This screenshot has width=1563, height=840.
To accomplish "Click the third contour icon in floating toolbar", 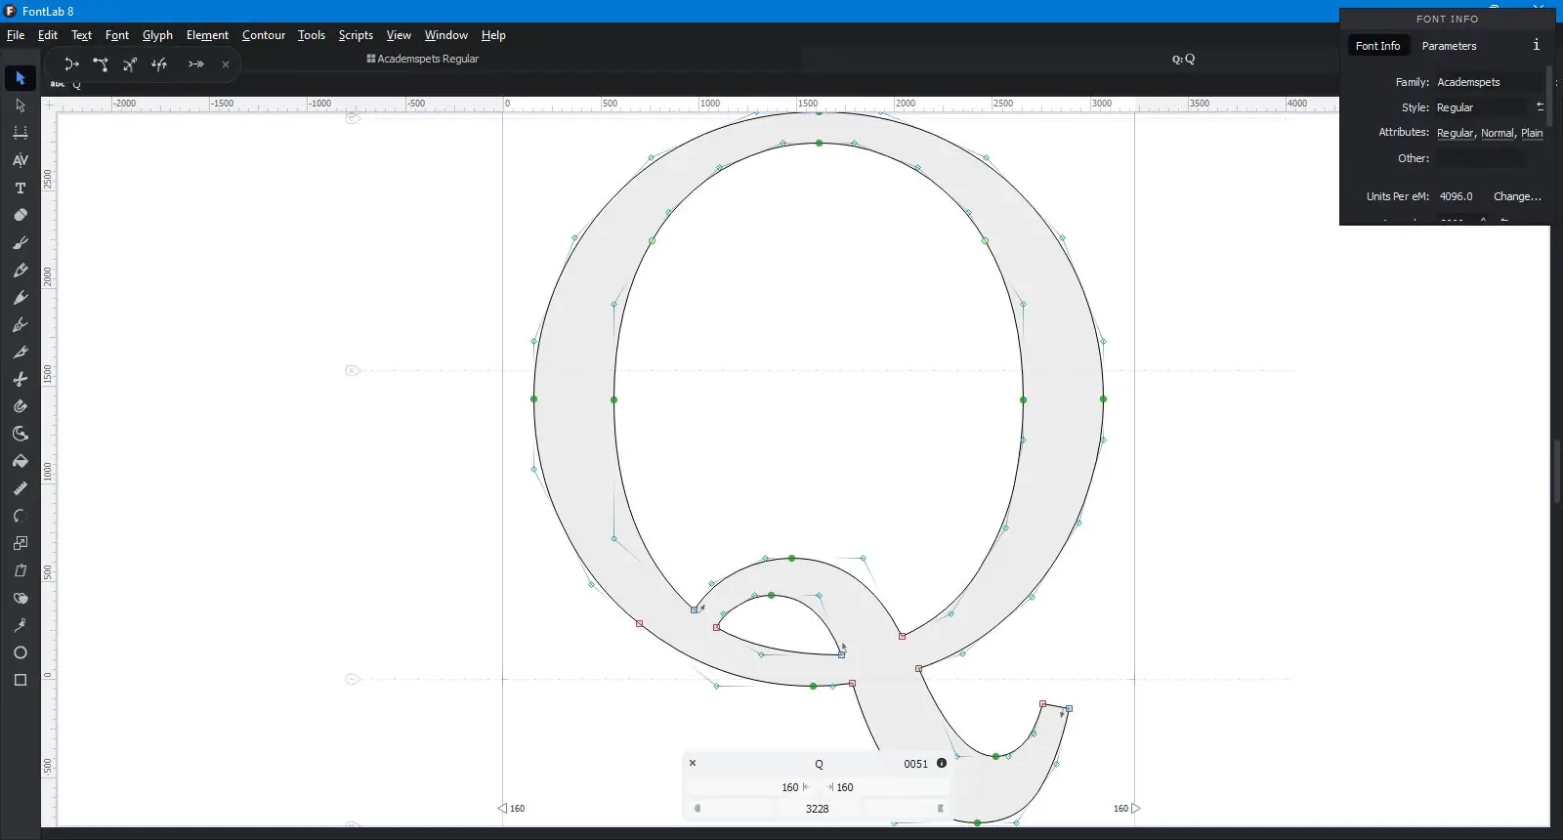I will pyautogui.click(x=130, y=64).
